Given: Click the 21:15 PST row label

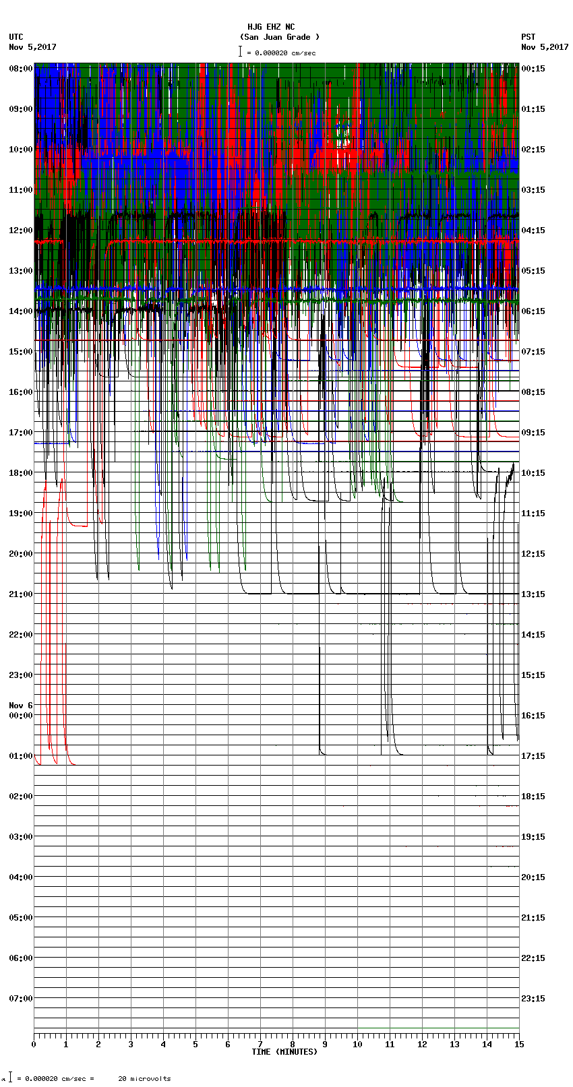Looking at the screenshot, I should click(x=533, y=918).
